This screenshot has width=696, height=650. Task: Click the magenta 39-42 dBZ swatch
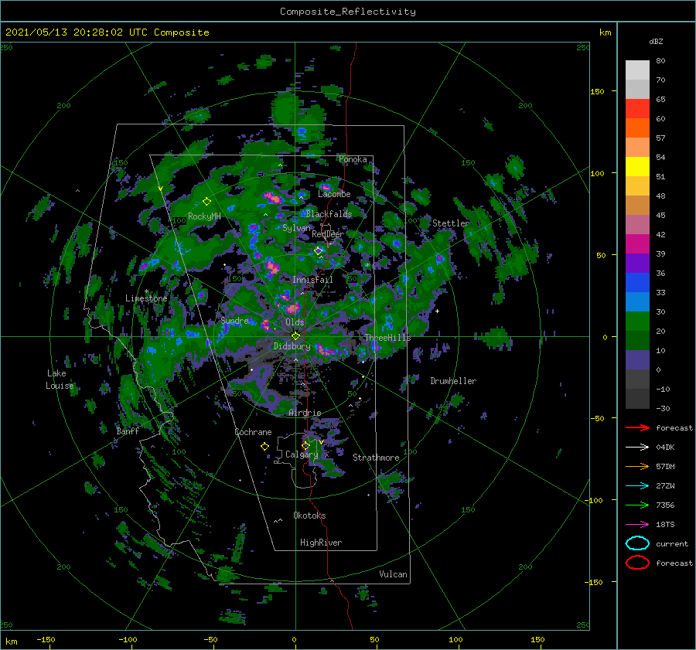coord(637,244)
